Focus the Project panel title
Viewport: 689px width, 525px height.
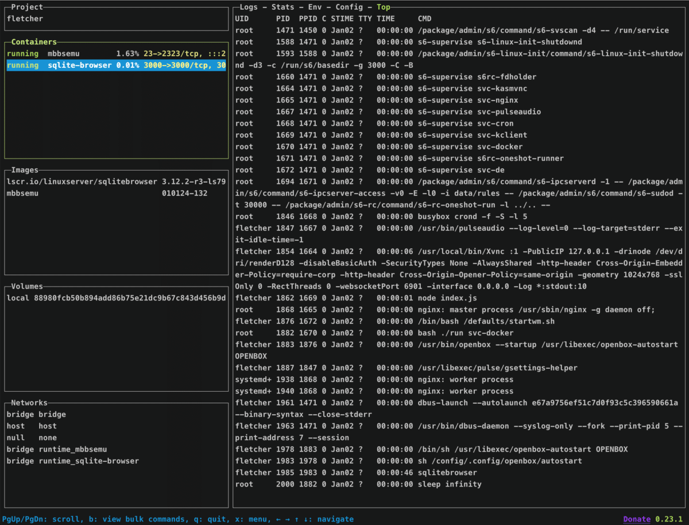coord(27,7)
